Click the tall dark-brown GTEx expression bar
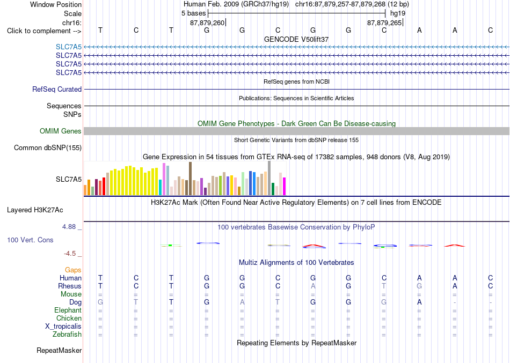510x363 pixels. [x=190, y=179]
